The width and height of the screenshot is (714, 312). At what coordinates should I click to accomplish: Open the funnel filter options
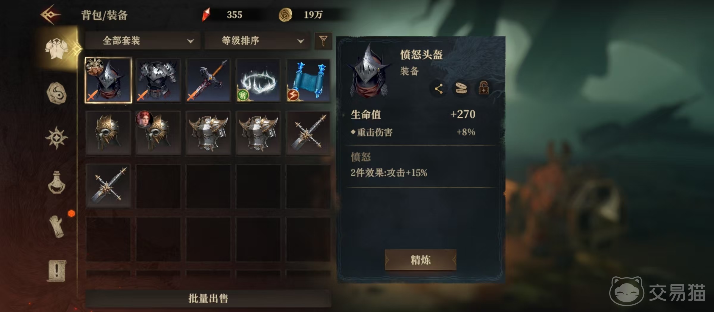tap(323, 41)
